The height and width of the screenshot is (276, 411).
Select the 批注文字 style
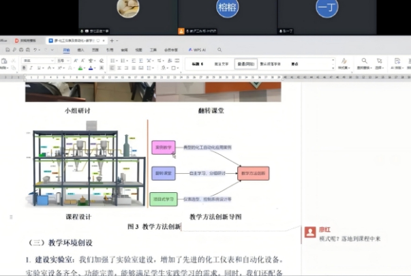(x=222, y=64)
